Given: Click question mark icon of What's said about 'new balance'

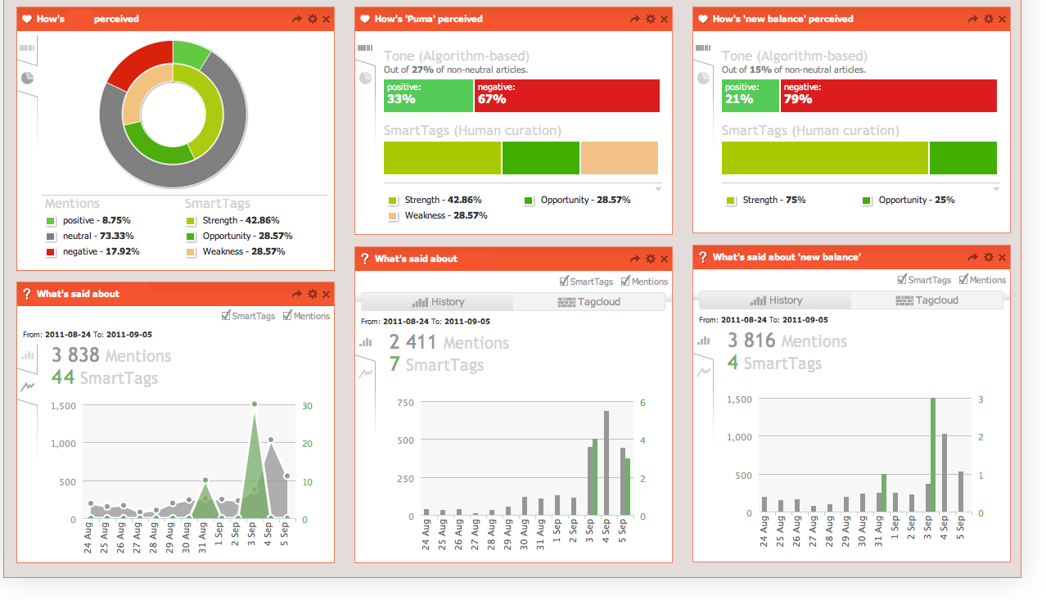Looking at the screenshot, I should 703,257.
